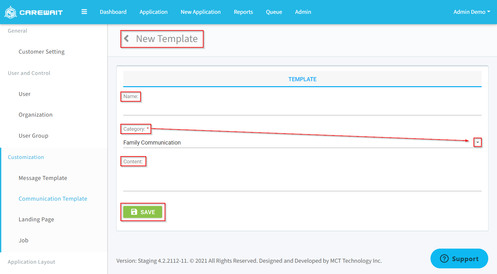This screenshot has height=274, width=497.
Task: Open the Support chat button
Action: pyautogui.click(x=459, y=259)
